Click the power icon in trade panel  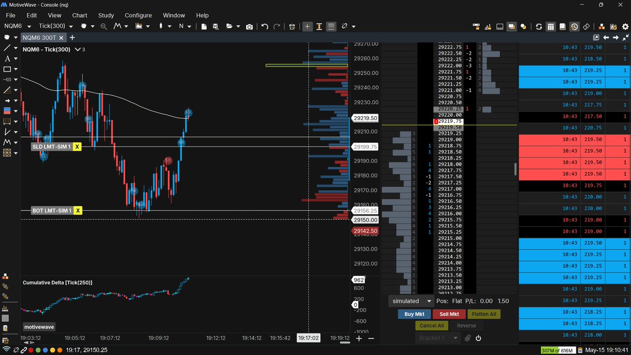click(x=479, y=338)
